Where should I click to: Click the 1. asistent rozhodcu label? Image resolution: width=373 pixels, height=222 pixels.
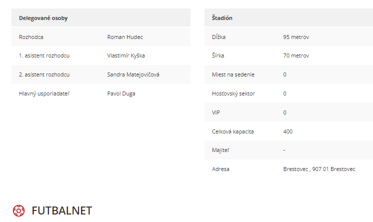click(x=44, y=55)
